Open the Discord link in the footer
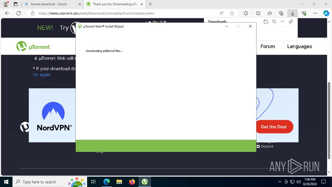332x187 pixels. coord(265,146)
